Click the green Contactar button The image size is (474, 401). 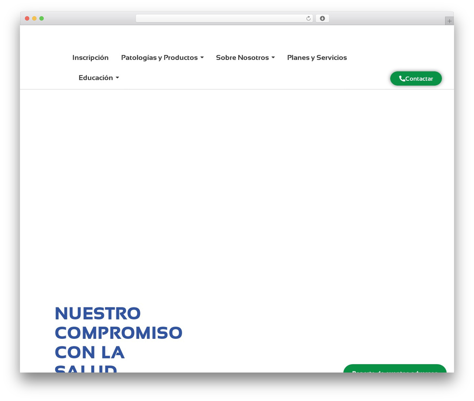pos(416,78)
